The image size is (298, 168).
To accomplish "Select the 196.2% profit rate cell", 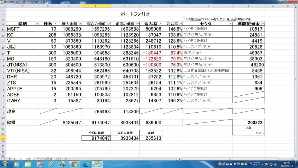I will tap(172, 101).
